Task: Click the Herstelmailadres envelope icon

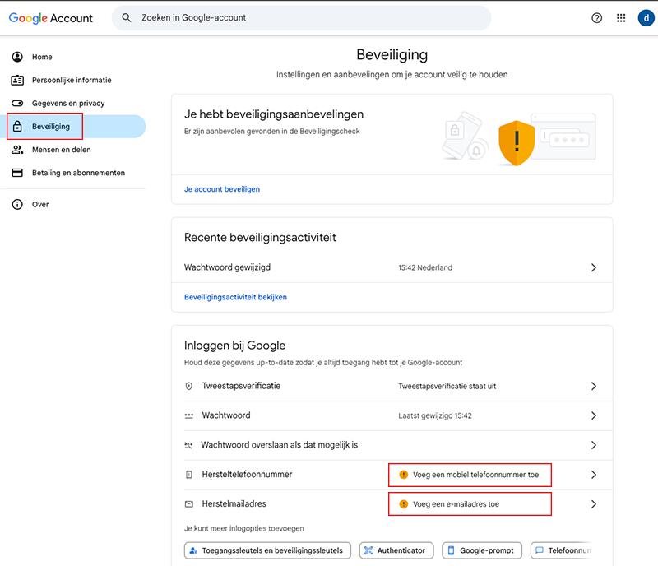Action: coord(189,503)
